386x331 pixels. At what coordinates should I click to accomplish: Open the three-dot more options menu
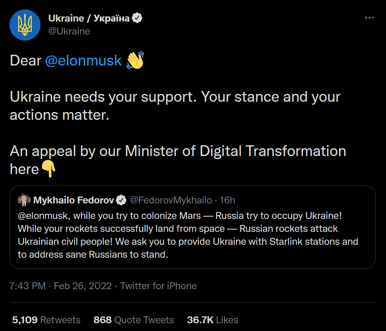[x=370, y=18]
